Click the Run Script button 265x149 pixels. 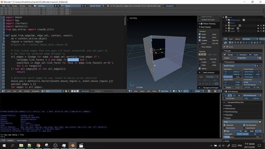(85, 91)
